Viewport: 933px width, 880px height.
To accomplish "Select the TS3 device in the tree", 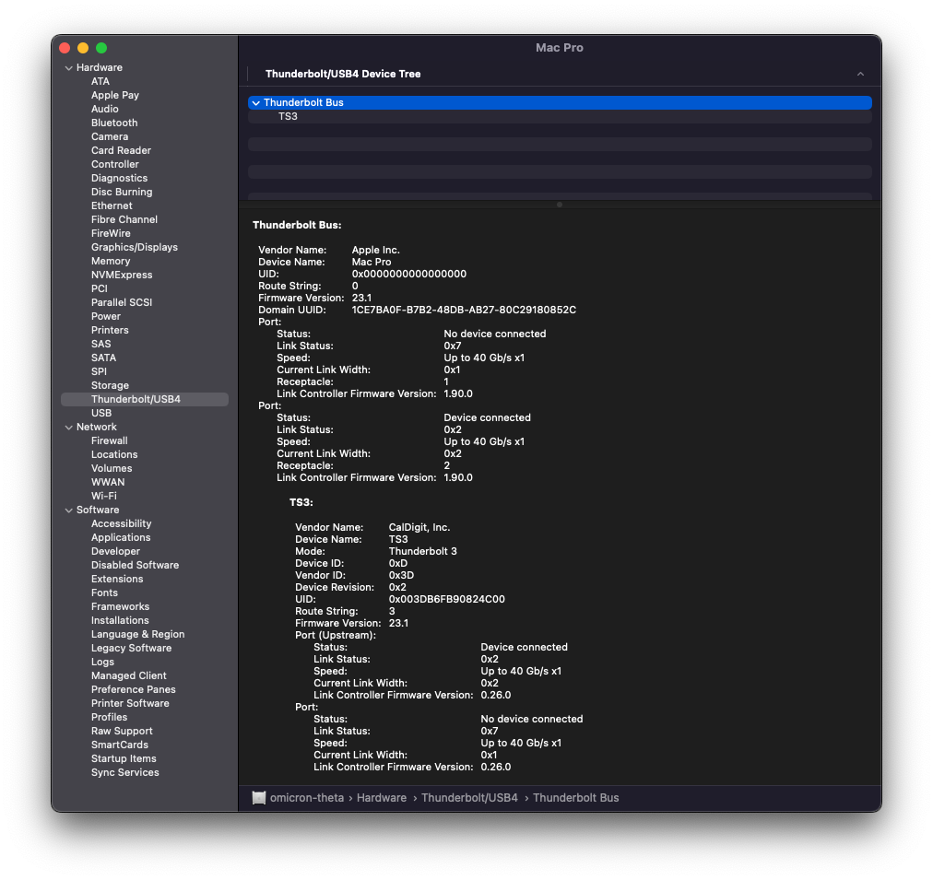I will click(288, 117).
